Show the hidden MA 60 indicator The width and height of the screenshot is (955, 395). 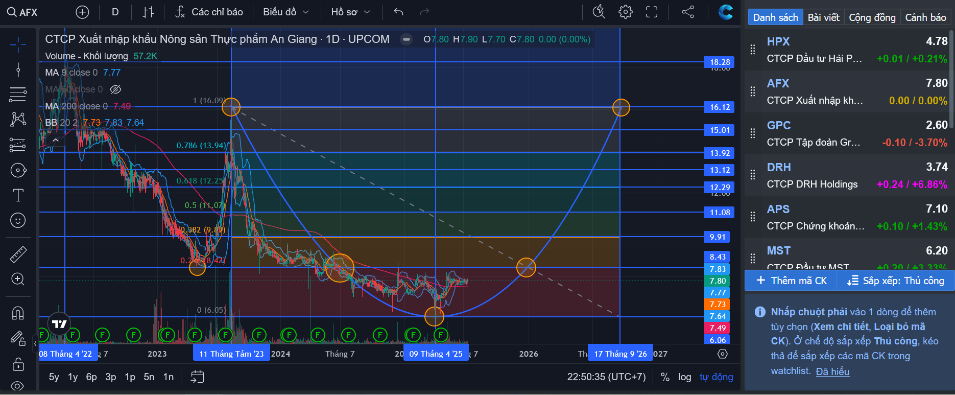coord(116,89)
